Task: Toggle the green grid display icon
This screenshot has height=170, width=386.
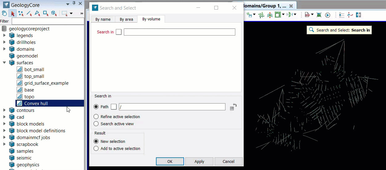Action: 261,15
